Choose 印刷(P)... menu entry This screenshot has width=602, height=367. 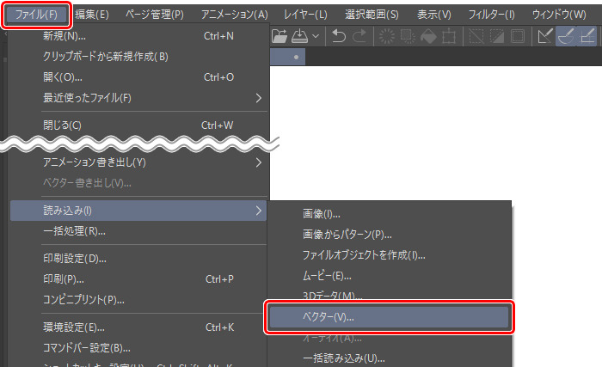[138, 279]
